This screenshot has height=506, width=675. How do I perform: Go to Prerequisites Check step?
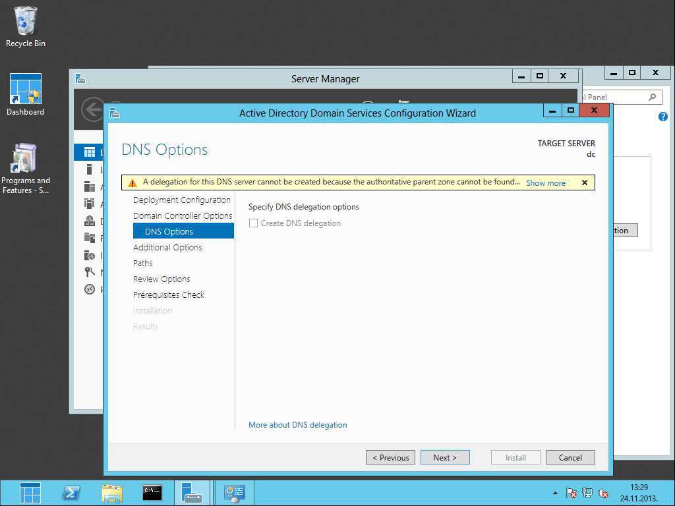pyautogui.click(x=169, y=295)
